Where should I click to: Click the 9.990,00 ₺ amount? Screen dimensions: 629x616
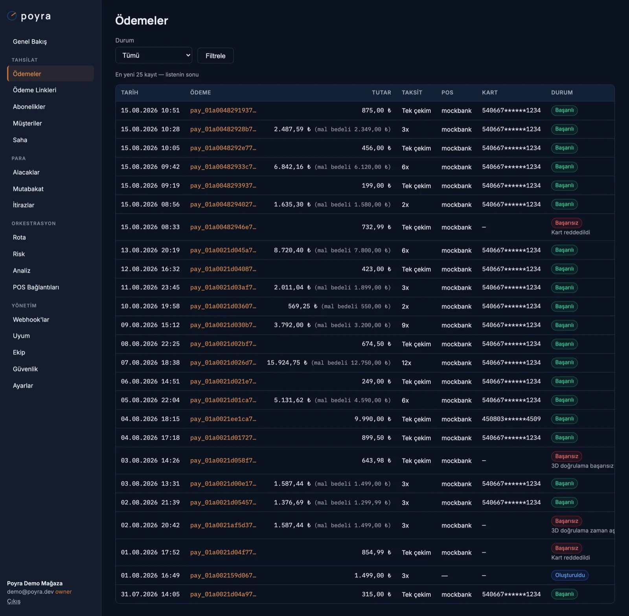coord(373,419)
